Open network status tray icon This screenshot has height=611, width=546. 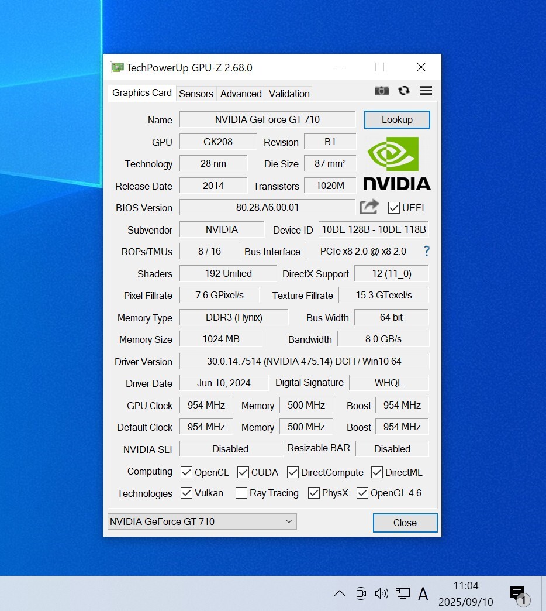click(402, 593)
